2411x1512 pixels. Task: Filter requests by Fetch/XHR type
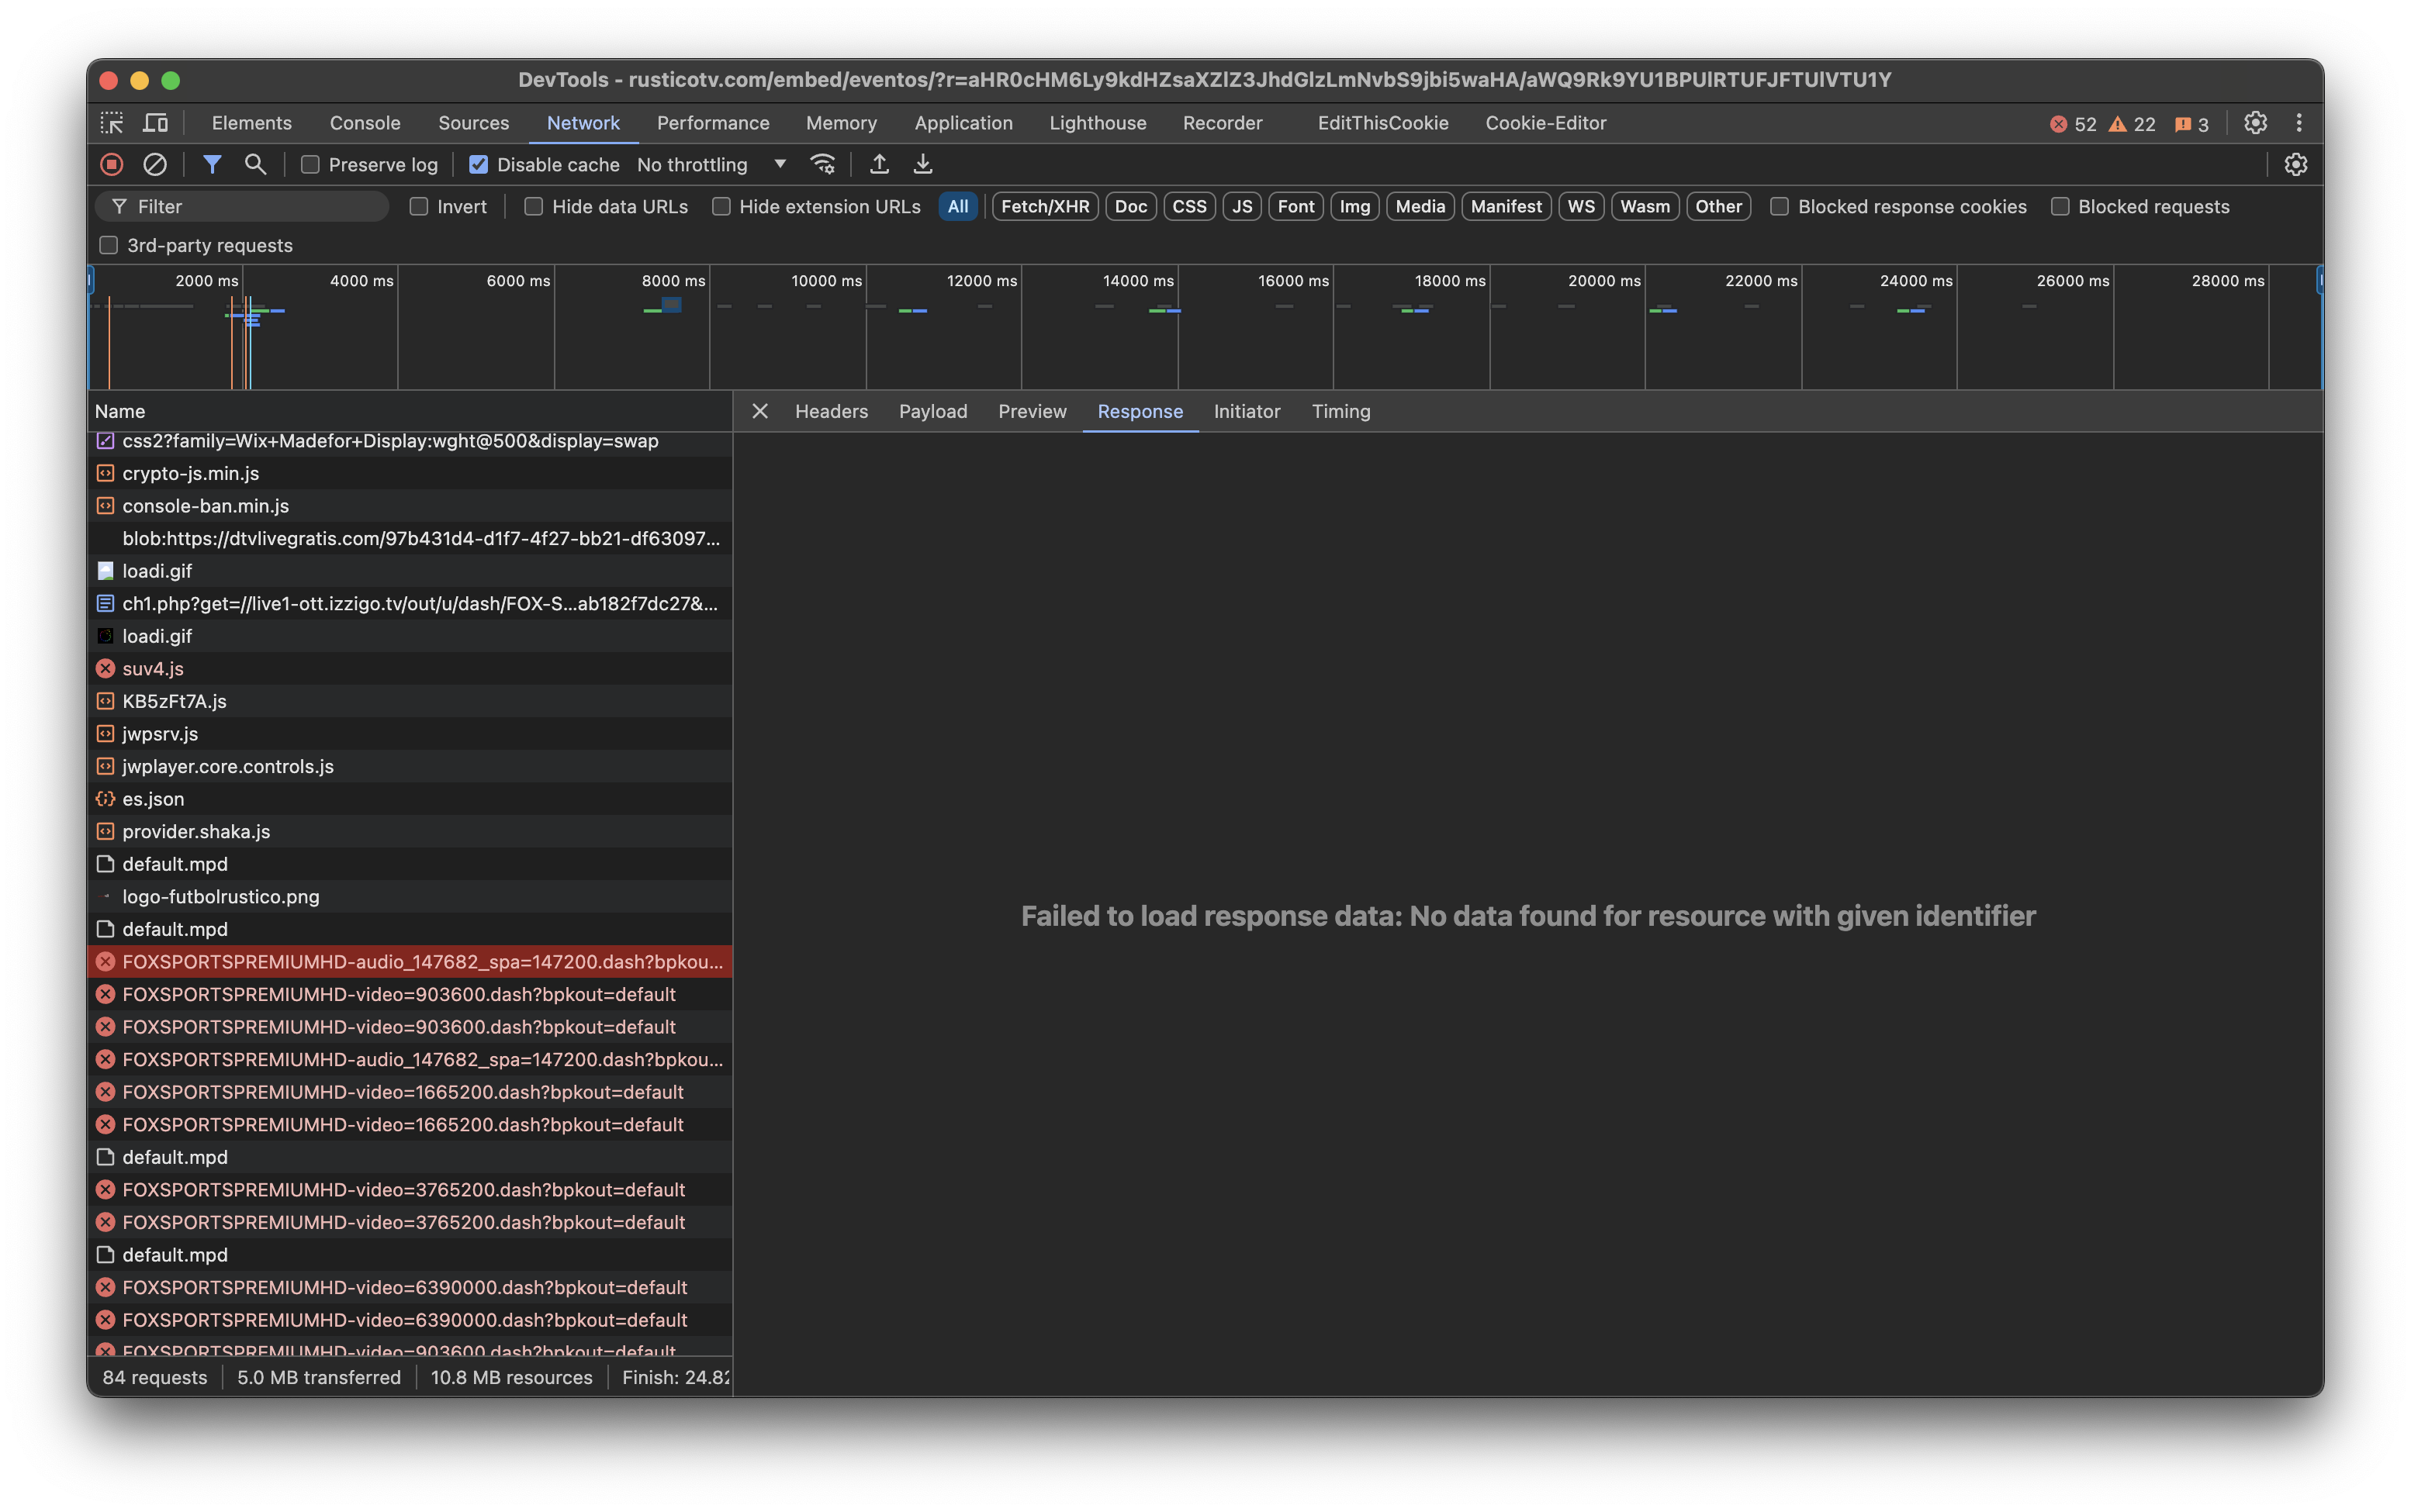click(1044, 207)
